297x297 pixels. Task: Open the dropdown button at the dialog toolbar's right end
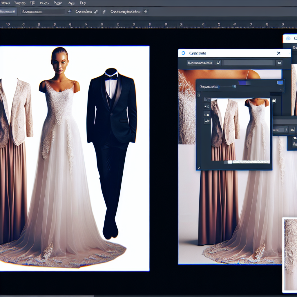click(x=279, y=62)
